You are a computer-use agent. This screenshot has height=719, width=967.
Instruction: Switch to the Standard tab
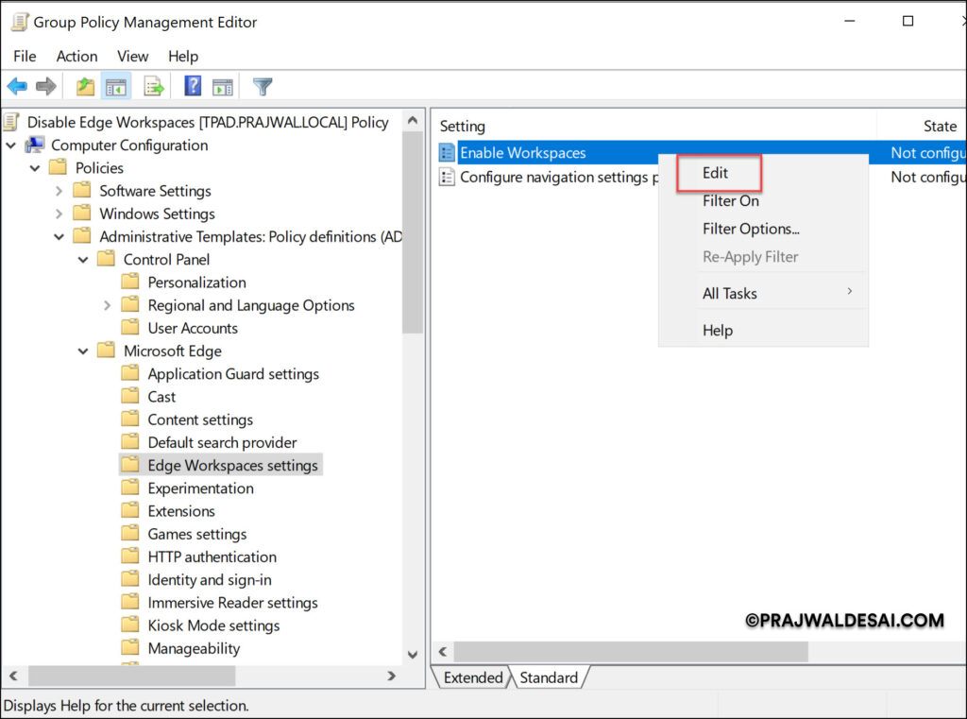pos(549,677)
